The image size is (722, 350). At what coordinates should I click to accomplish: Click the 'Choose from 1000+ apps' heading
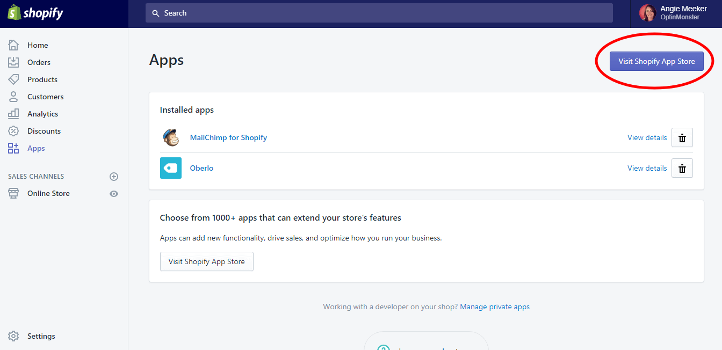(x=280, y=218)
